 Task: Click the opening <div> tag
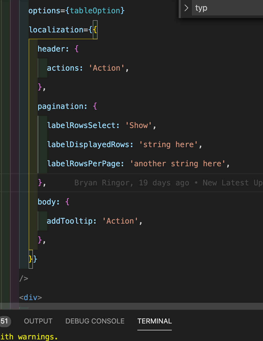tap(30, 297)
